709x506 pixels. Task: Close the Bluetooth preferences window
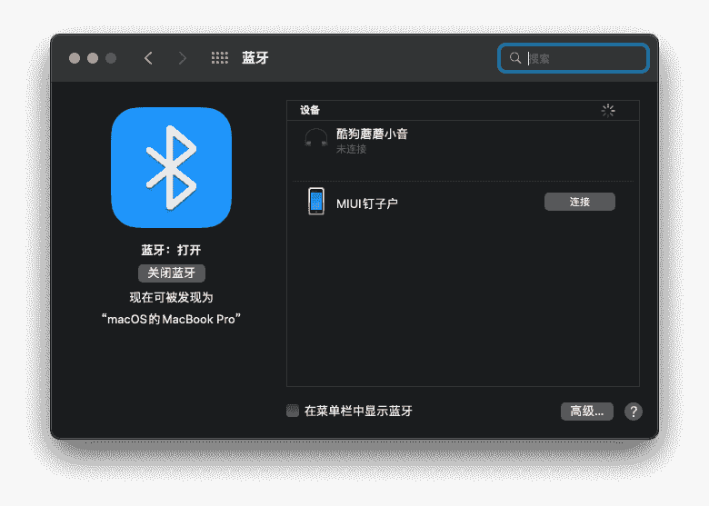tap(75, 58)
